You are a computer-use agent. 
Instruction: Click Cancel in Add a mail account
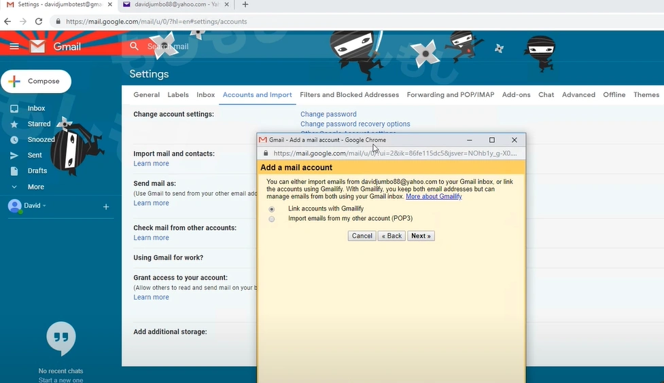point(362,236)
